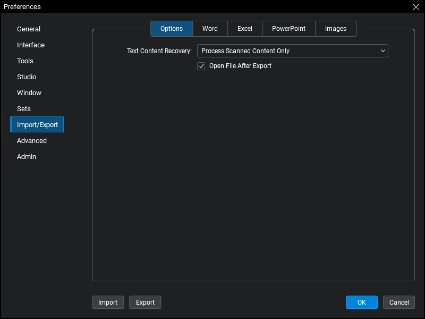Uncheck Open File After Export checkbox
The width and height of the screenshot is (425, 319).
coord(201,66)
